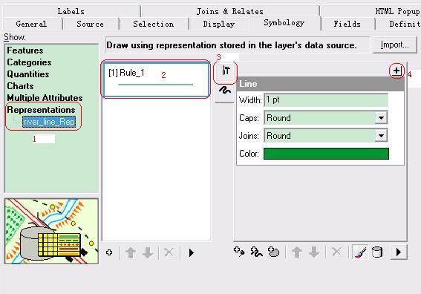Image resolution: width=421 pixels, height=294 pixels.
Task: Open the representation rule tools icon
Action: 225,71
